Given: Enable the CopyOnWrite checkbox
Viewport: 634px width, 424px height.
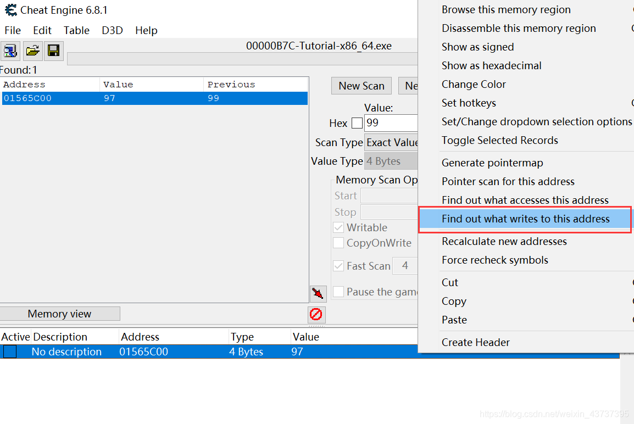Looking at the screenshot, I should click(x=338, y=243).
